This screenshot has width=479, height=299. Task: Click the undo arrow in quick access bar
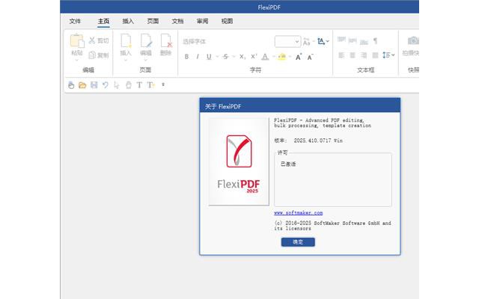pyautogui.click(x=106, y=85)
